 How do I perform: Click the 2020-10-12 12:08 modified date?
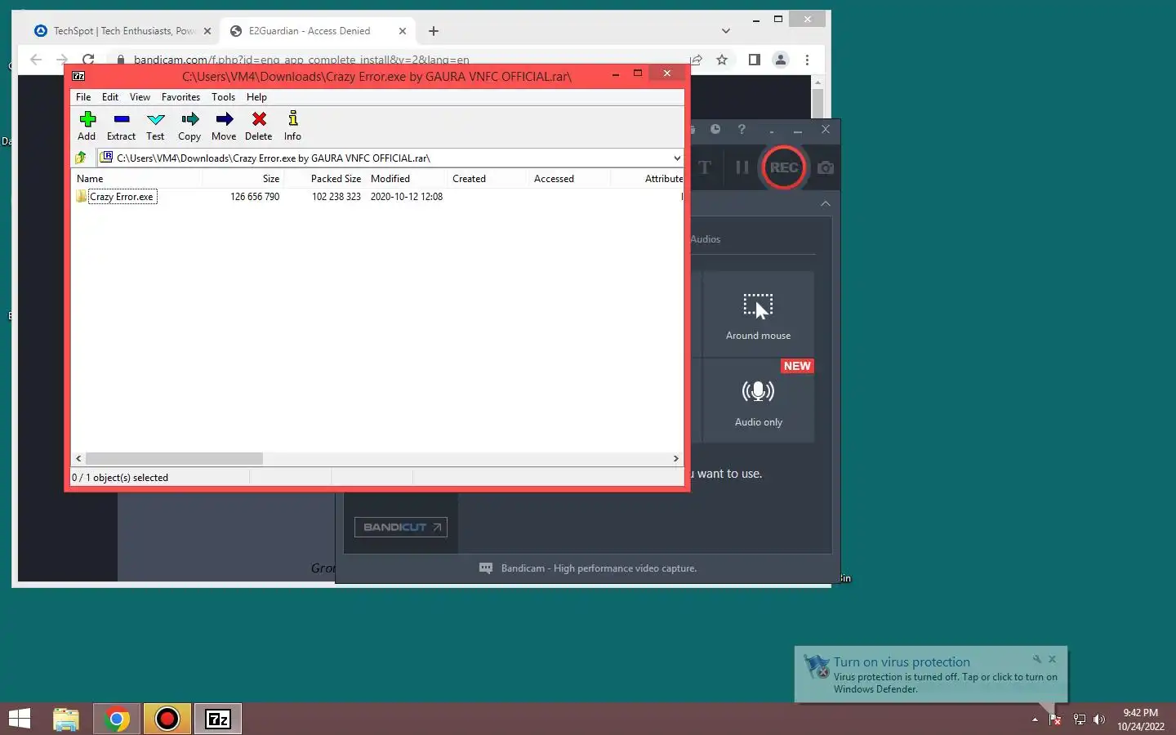[407, 197]
